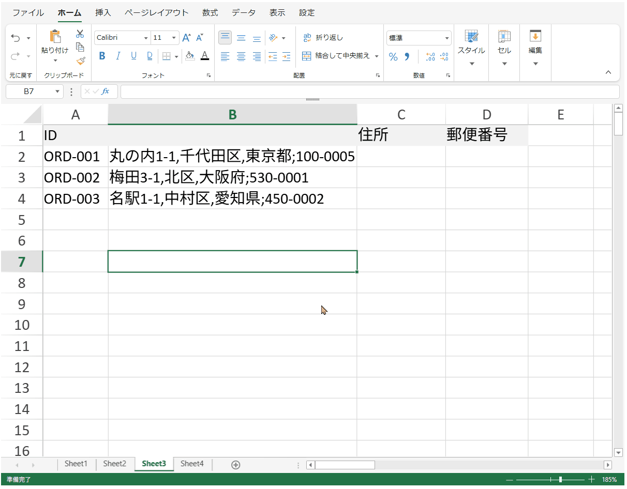Click the Format Painter icon

[x=81, y=60]
